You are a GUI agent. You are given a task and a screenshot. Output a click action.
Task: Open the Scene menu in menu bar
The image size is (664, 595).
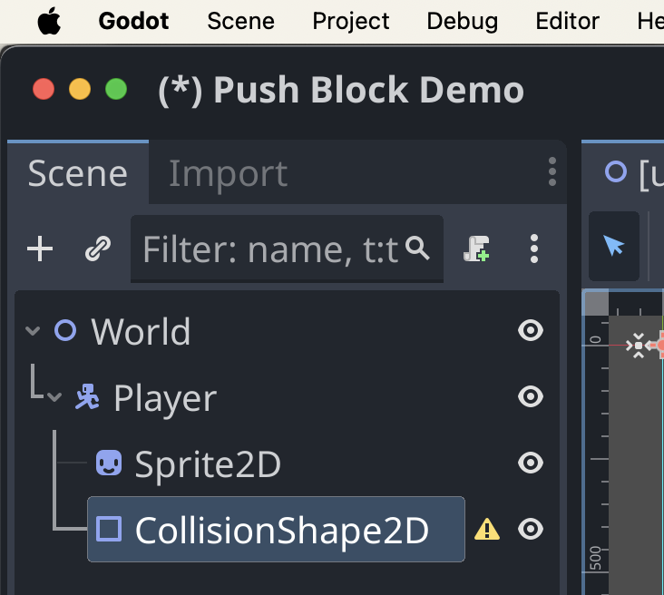(x=240, y=21)
